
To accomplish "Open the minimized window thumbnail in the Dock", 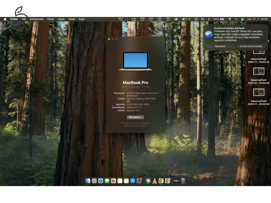I will 177,181.
